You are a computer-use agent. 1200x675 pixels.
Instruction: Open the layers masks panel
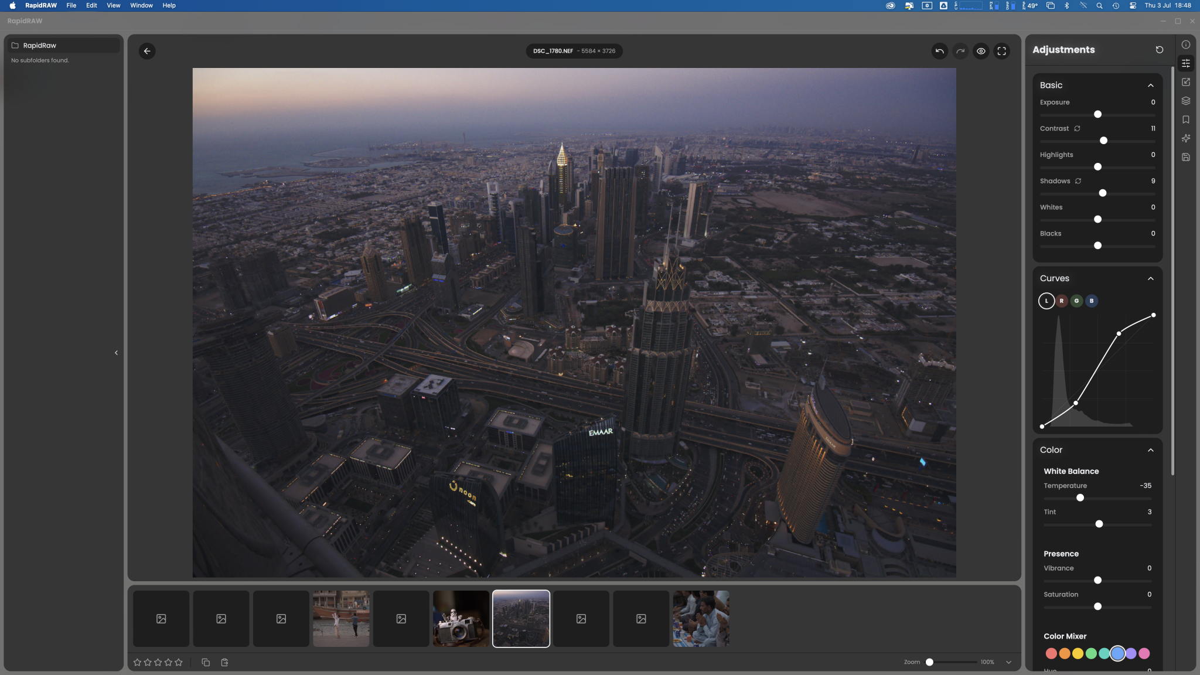click(1185, 101)
